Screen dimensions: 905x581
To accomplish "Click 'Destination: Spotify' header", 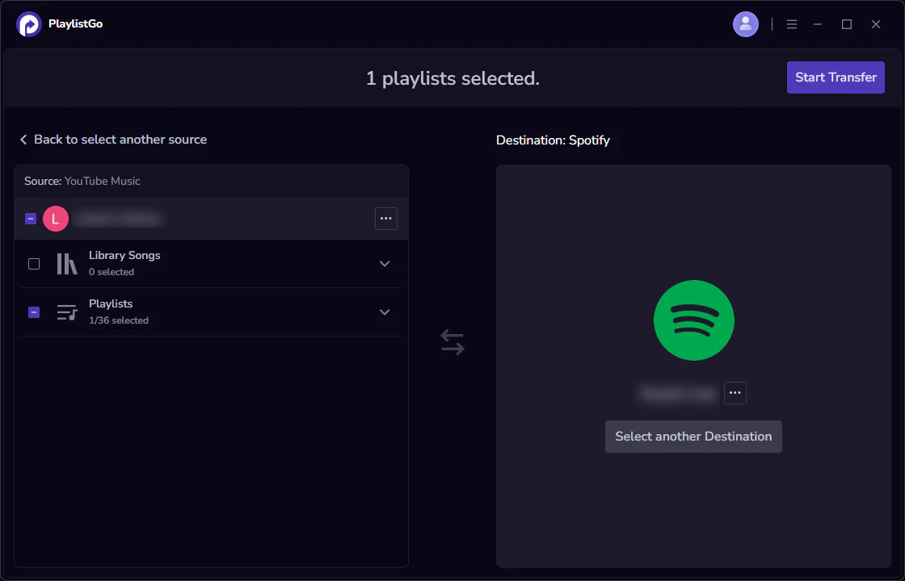I will click(x=553, y=140).
